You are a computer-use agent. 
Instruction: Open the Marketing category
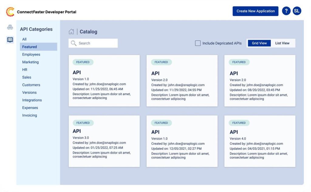pos(30,62)
